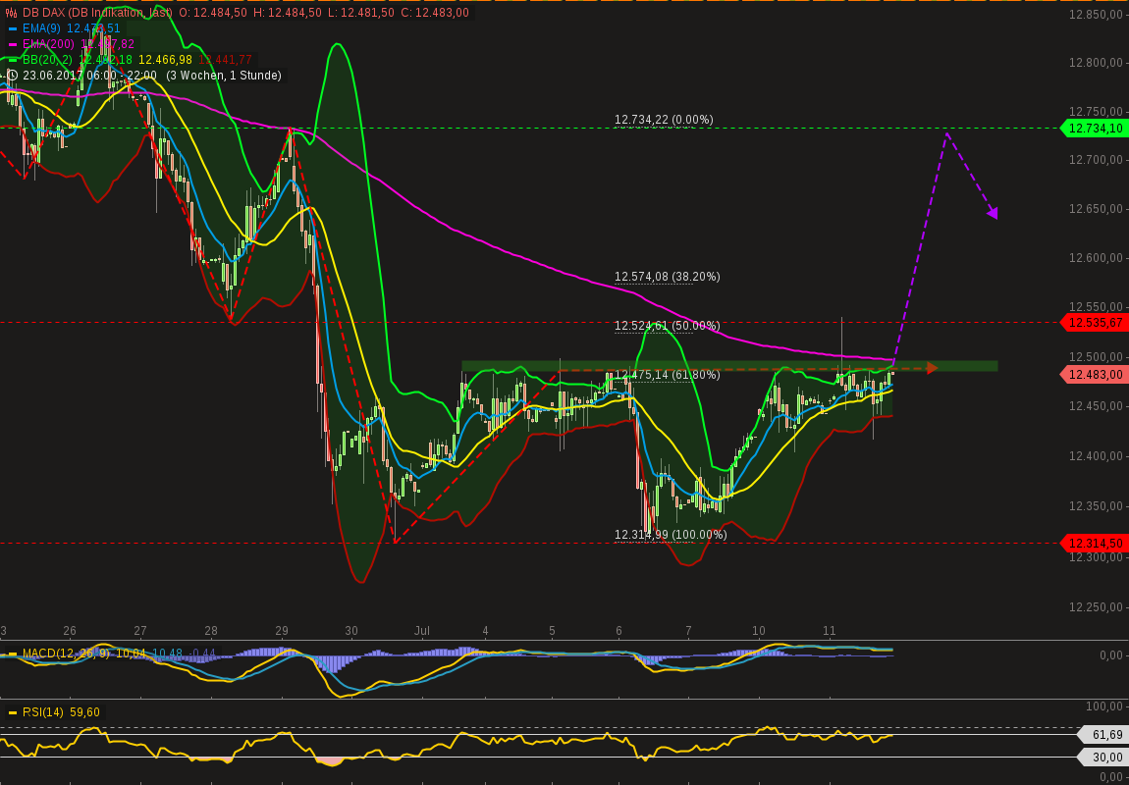This screenshot has height=785, width=1129.
Task: Click the Bollinger middle value 12.466,98
Action: tap(165, 60)
